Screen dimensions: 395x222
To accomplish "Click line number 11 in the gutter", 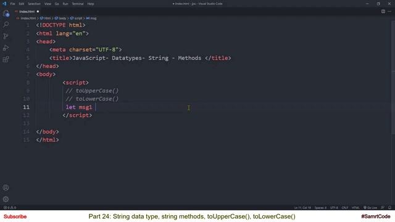I will pos(26,107).
